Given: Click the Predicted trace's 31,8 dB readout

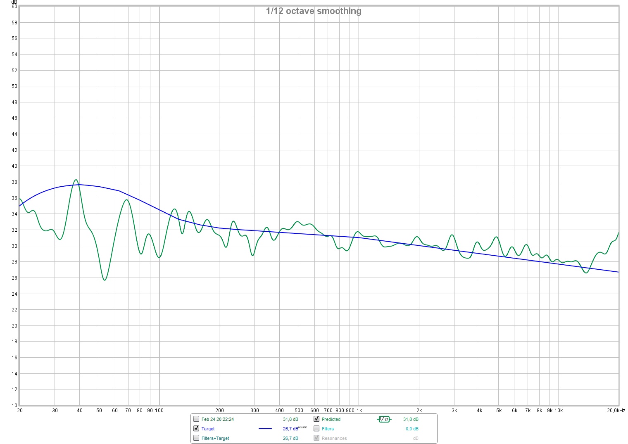Looking at the screenshot, I should tap(411, 419).
